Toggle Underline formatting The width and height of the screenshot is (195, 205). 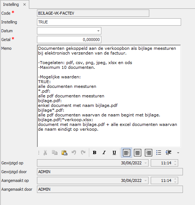(x=114, y=153)
